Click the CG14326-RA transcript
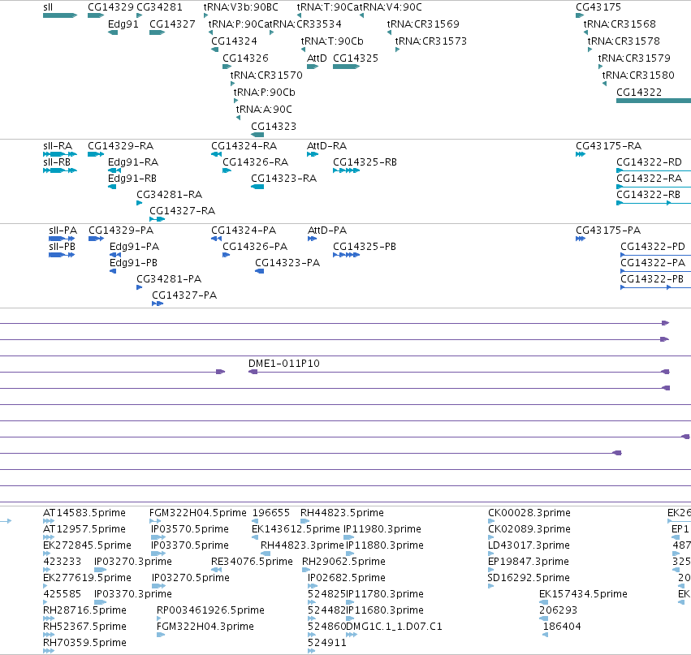Screen dimensions: 691x655 (227, 170)
